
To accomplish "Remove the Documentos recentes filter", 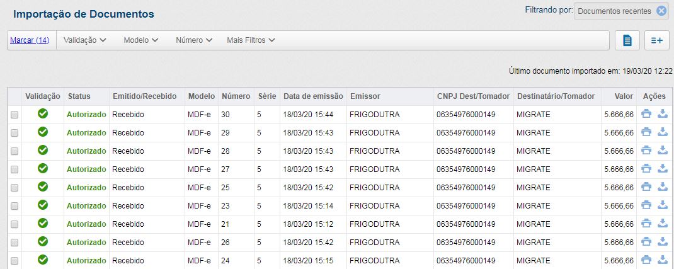I will point(661,11).
